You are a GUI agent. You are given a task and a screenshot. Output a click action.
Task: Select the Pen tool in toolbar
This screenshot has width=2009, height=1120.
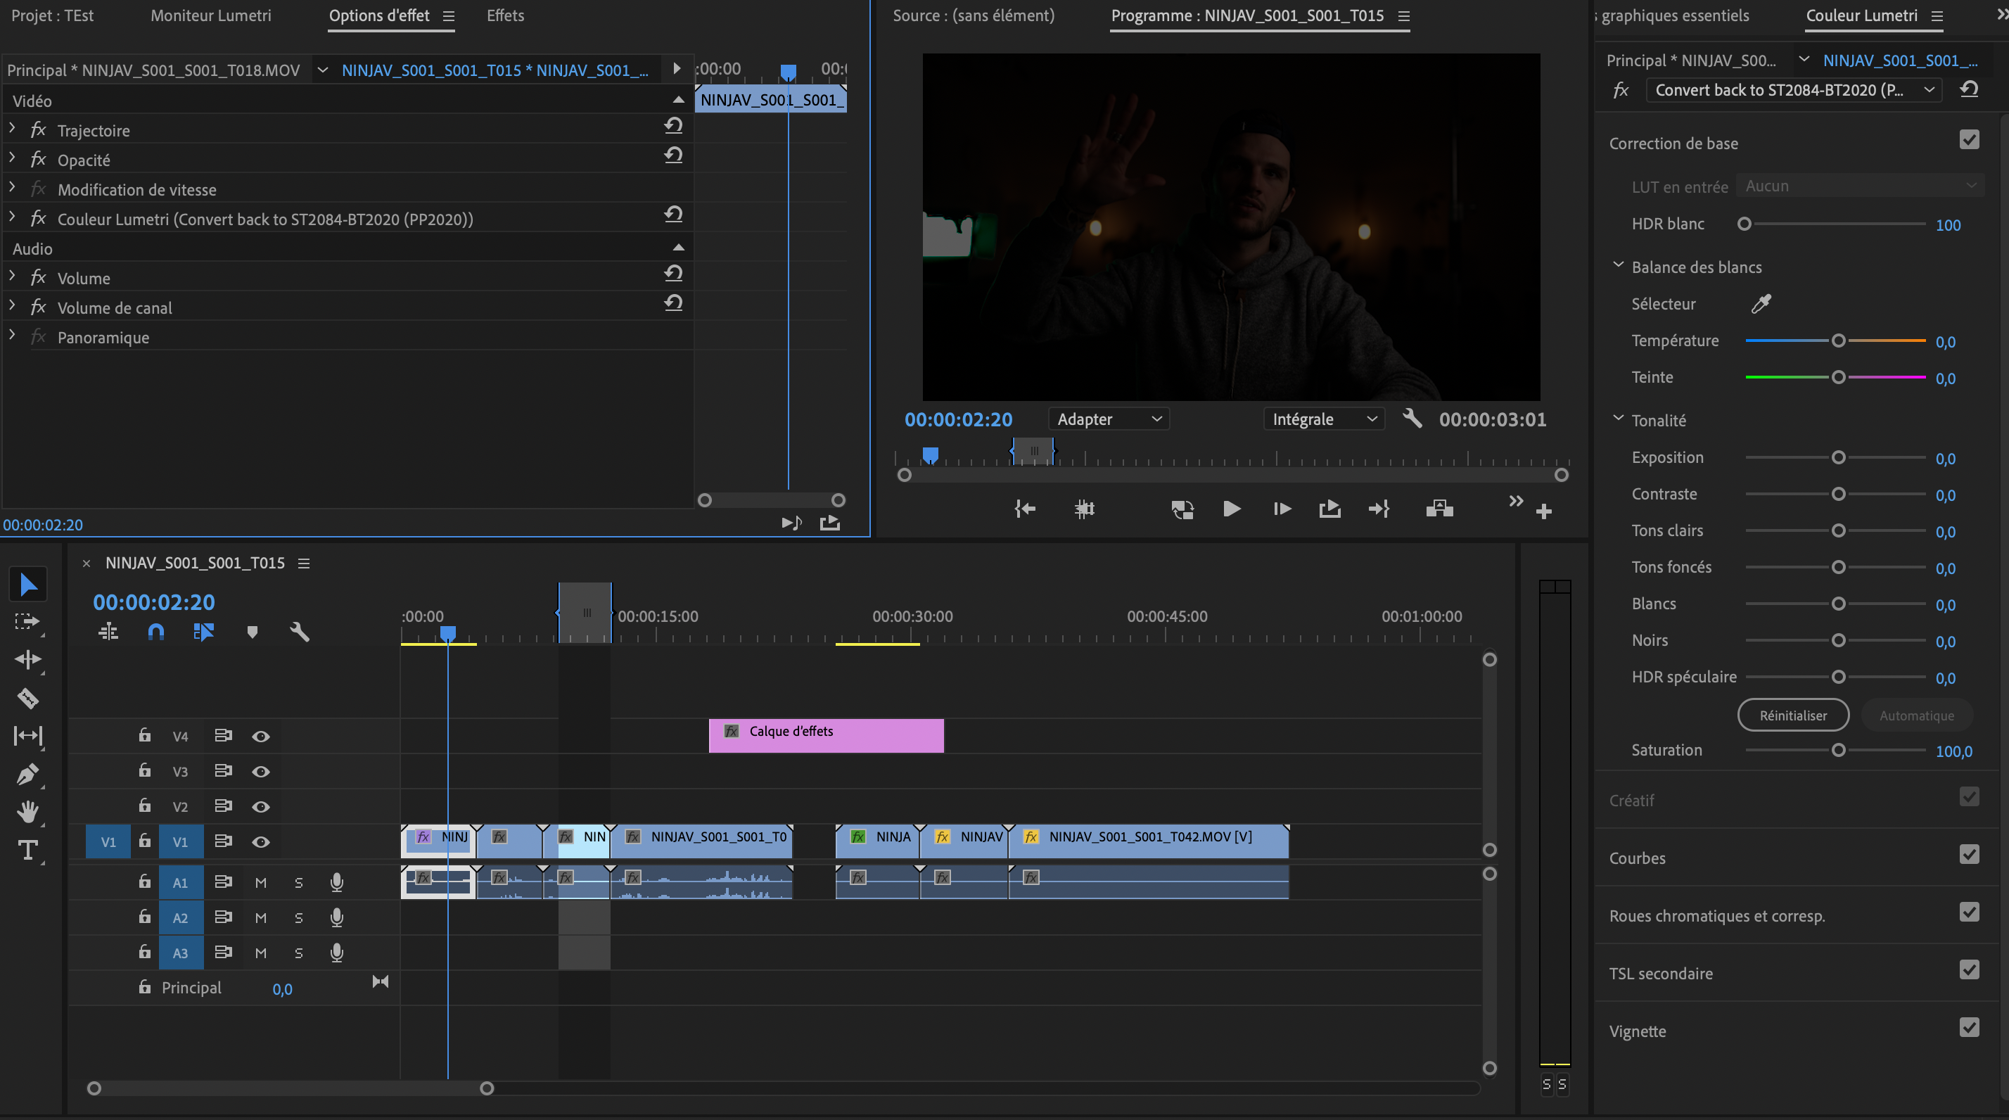coord(28,774)
